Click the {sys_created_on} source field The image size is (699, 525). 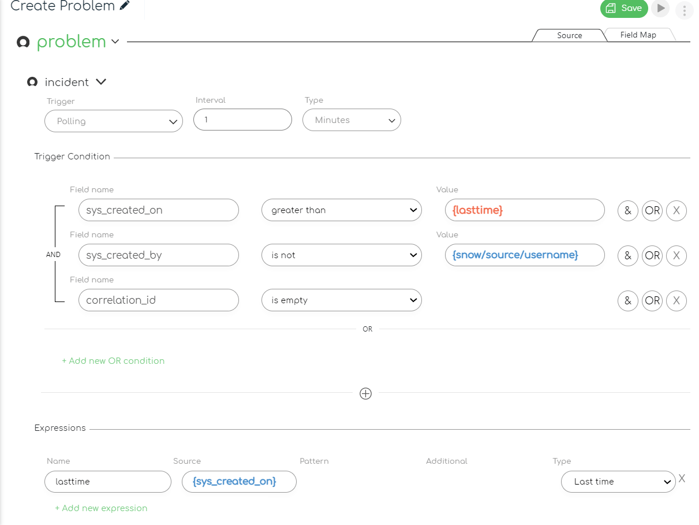coord(239,482)
